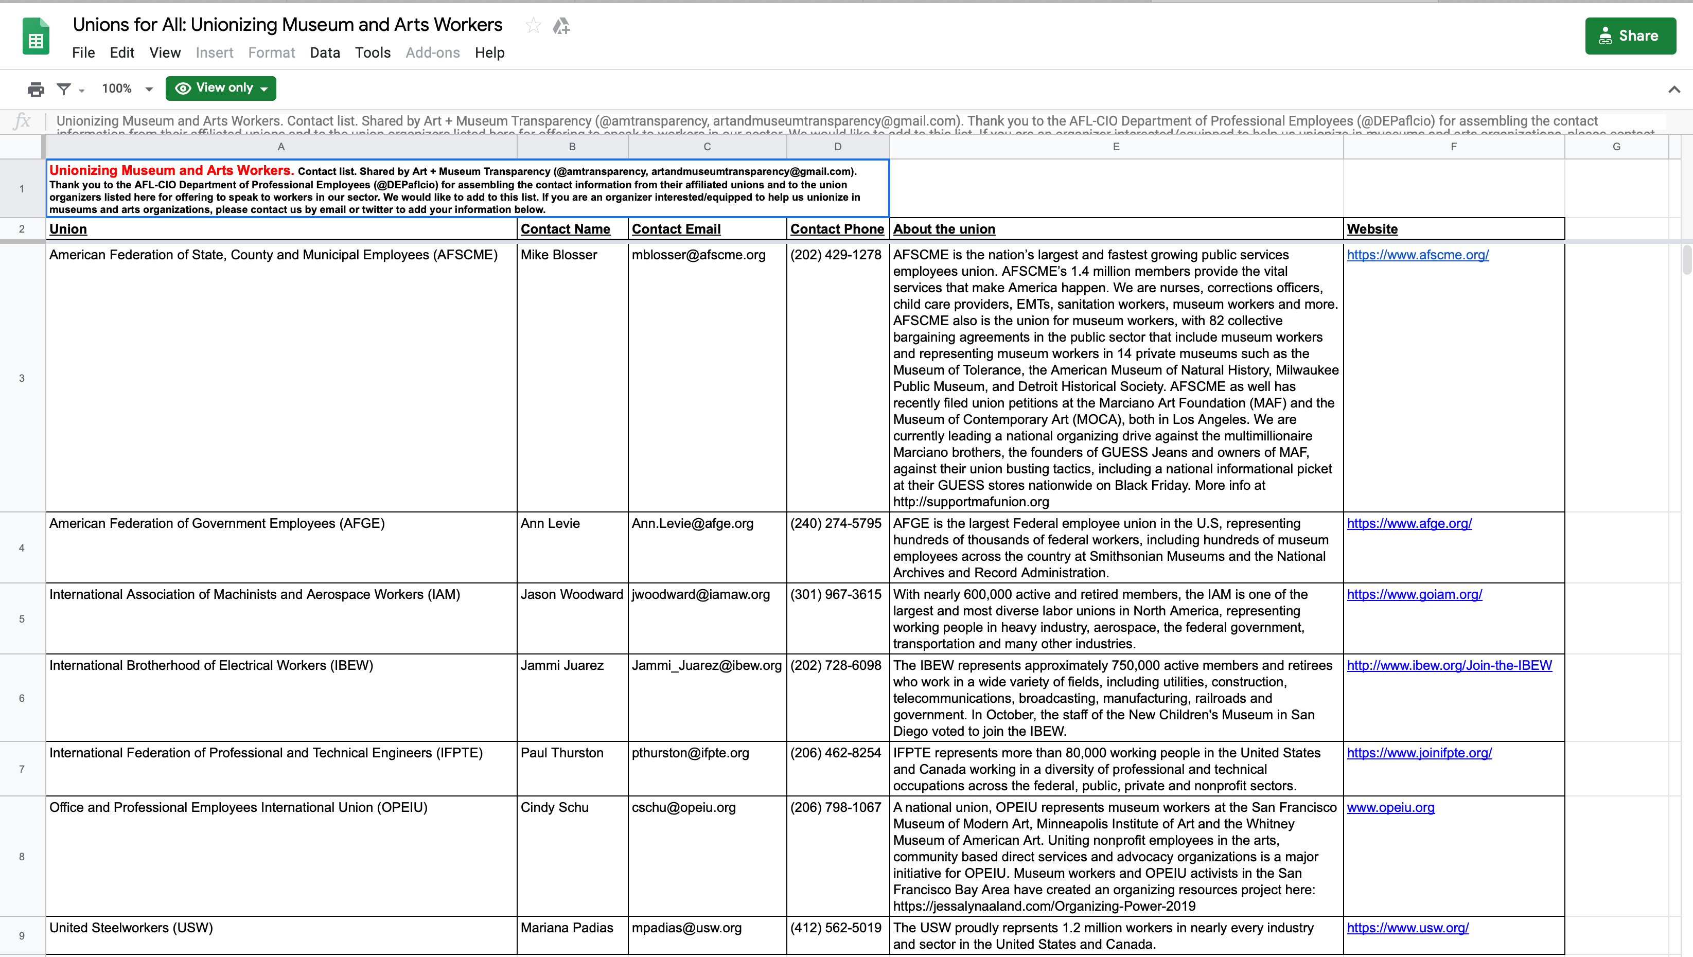Collapse the toolbar with the up chevron
The image size is (1693, 957).
click(1673, 90)
